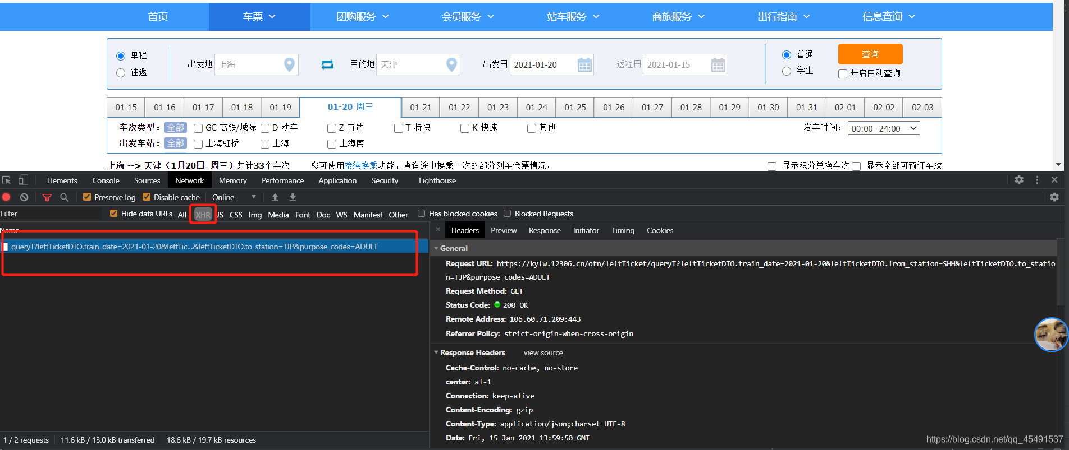
Task: Select 学生 student radio button
Action: (787, 71)
